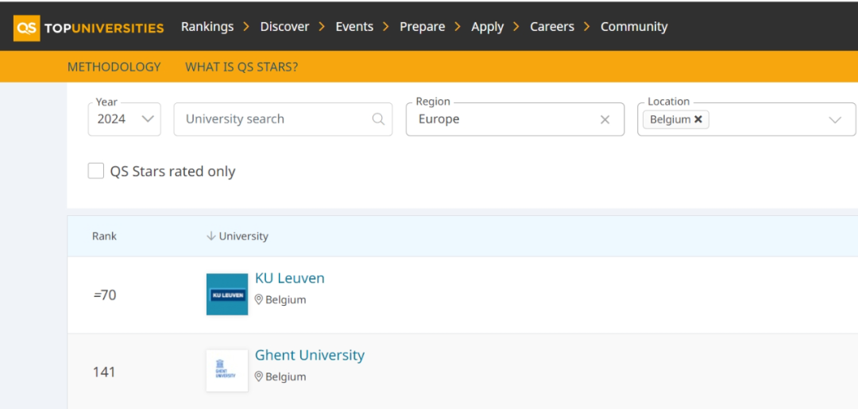The height and width of the screenshot is (409, 858).
Task: Remove the Belgium location tag
Action: [x=698, y=119]
